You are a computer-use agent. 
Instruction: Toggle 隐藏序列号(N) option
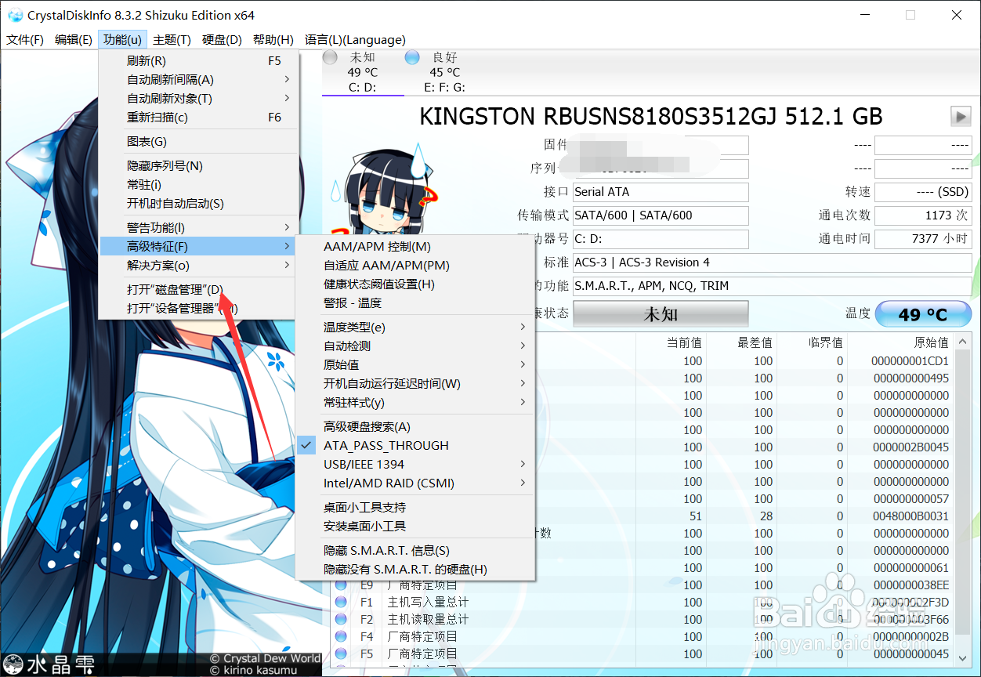click(x=199, y=166)
